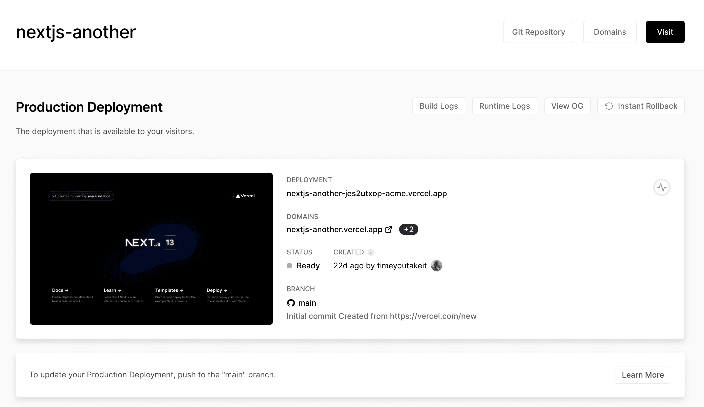This screenshot has height=407, width=704.
Task: Open Runtime Logs
Action: click(x=504, y=106)
